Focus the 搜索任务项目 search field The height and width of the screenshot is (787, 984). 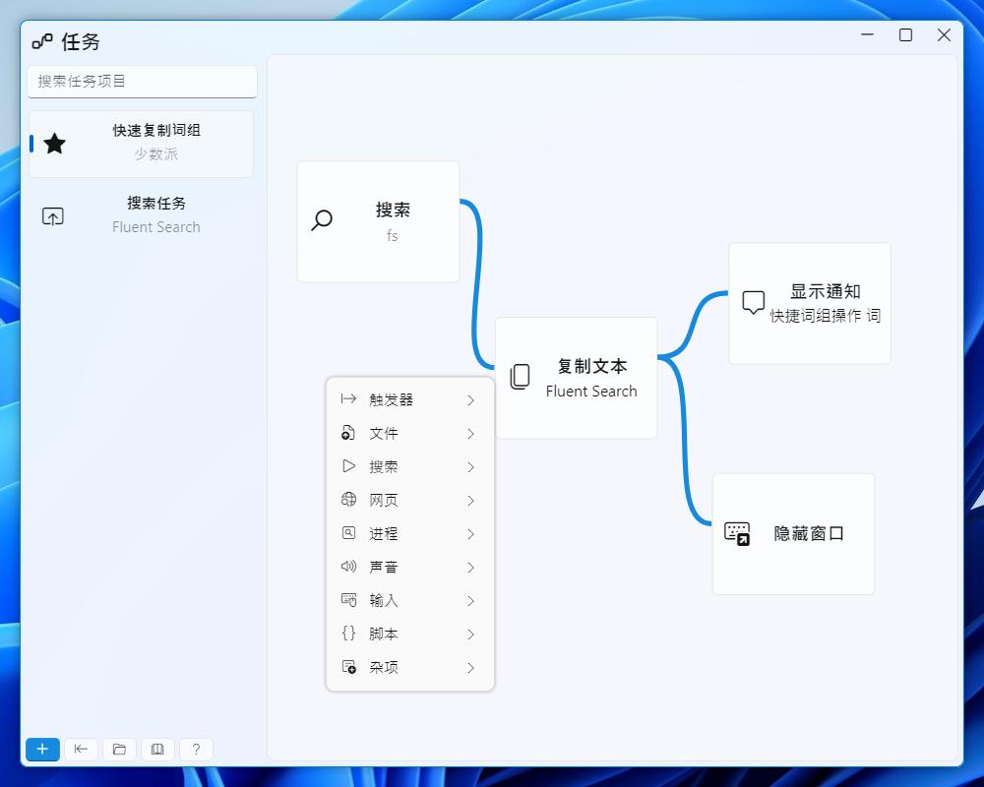143,82
